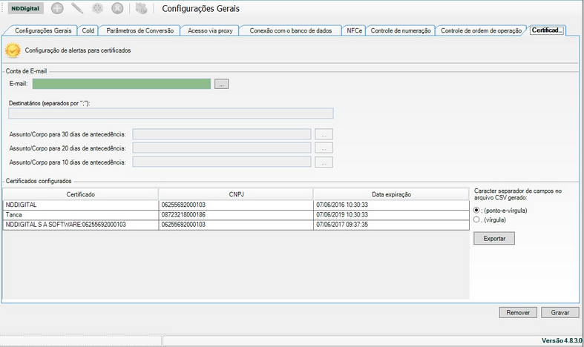Click the plus (add) toolbar icon
This screenshot has height=347, width=584.
click(x=57, y=9)
